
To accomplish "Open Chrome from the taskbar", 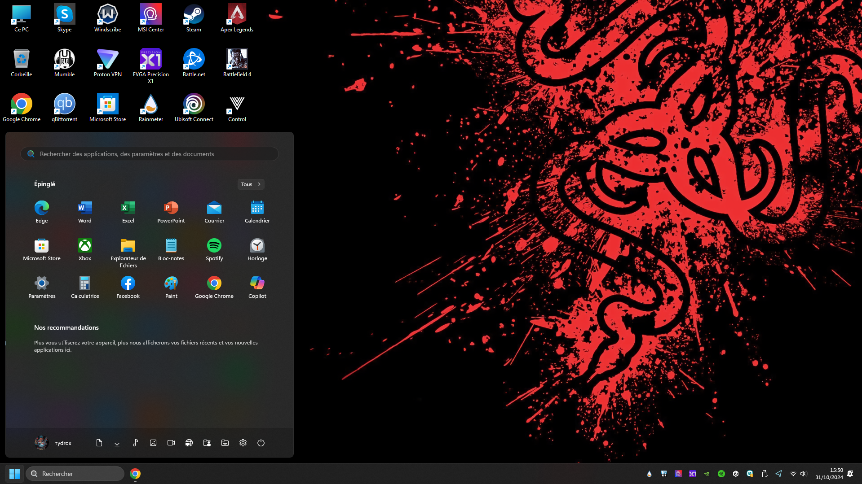I will tap(135, 474).
